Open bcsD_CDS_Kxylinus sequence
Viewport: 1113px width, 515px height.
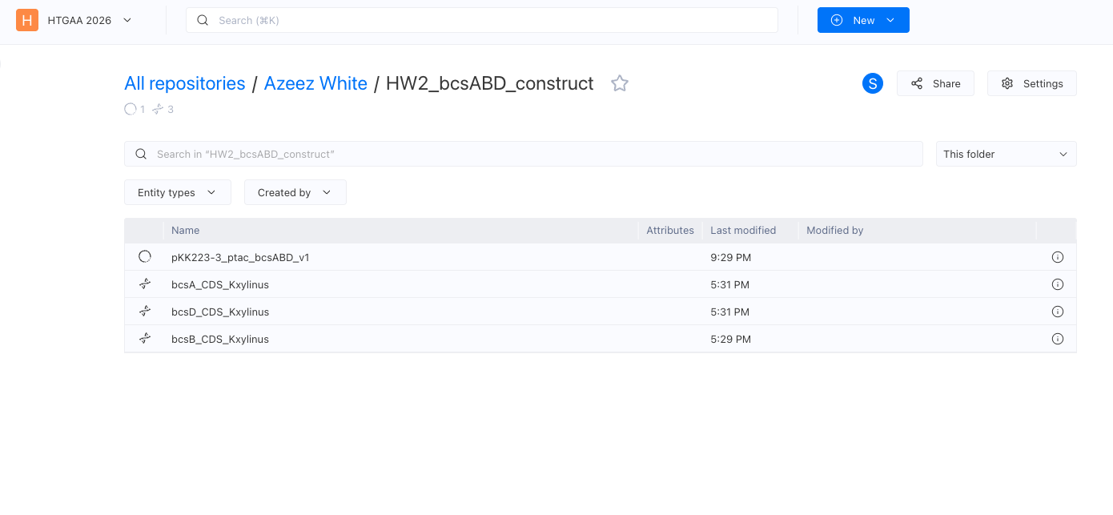220,312
